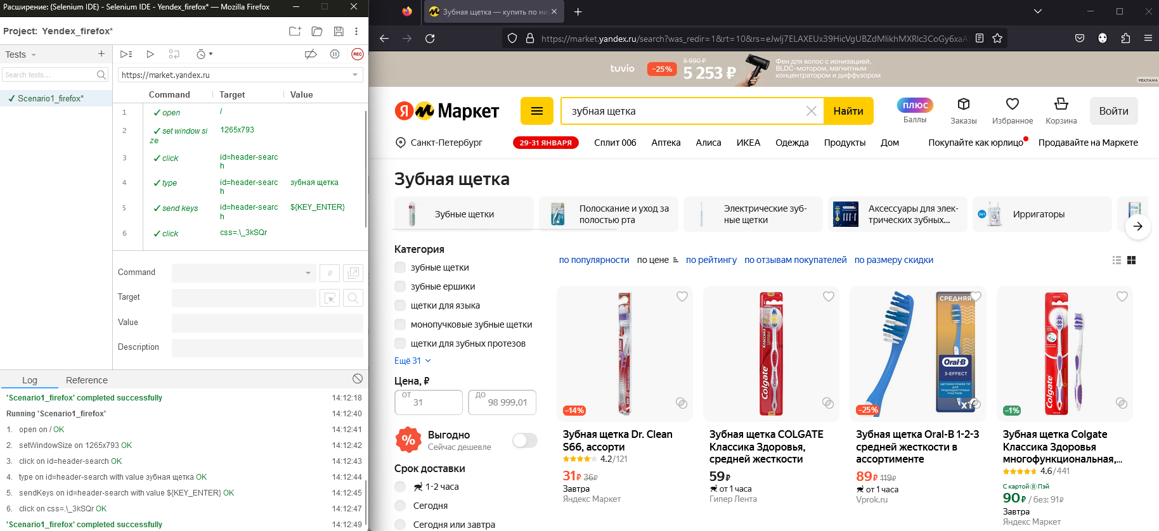1159x531 pixels.
Task: Open project folder icon in Selenium IDE
Action: 317,31
